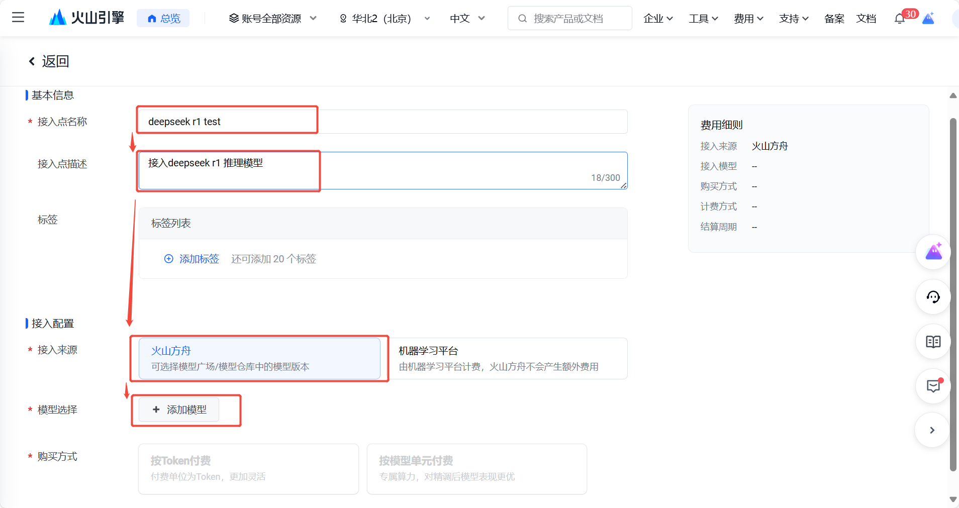Edit the 接入点名称 field containing deepseek r1 test
The image size is (959, 508).
tap(383, 122)
